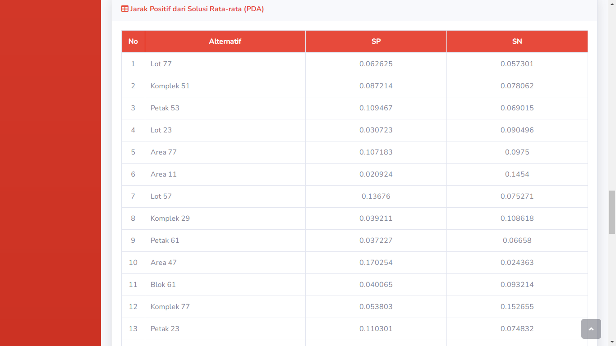
Task: Click SN value 0.108618
Action: tap(517, 219)
